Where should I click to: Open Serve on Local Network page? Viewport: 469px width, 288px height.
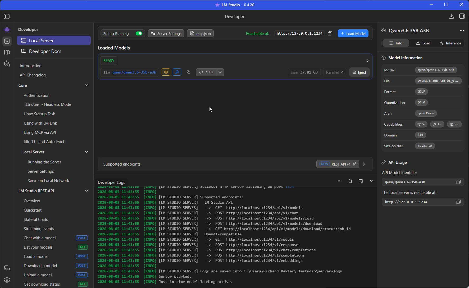click(48, 180)
